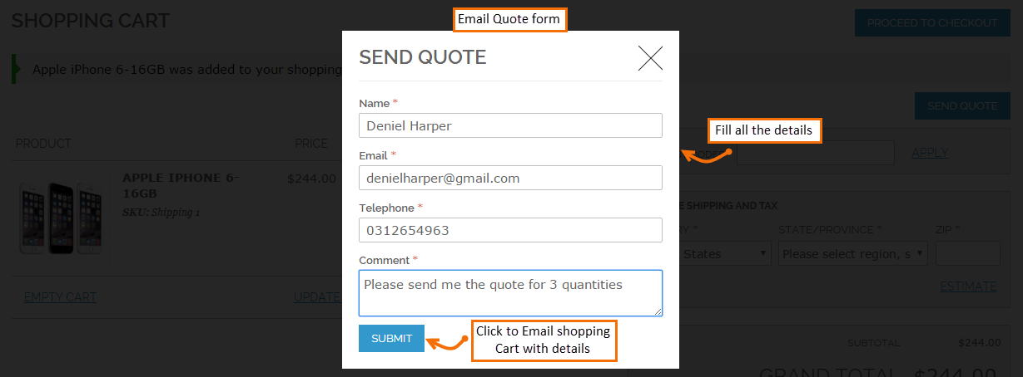Viewport: 1023px width, 377px height.
Task: Expand the Country dropdown
Action: tap(724, 254)
